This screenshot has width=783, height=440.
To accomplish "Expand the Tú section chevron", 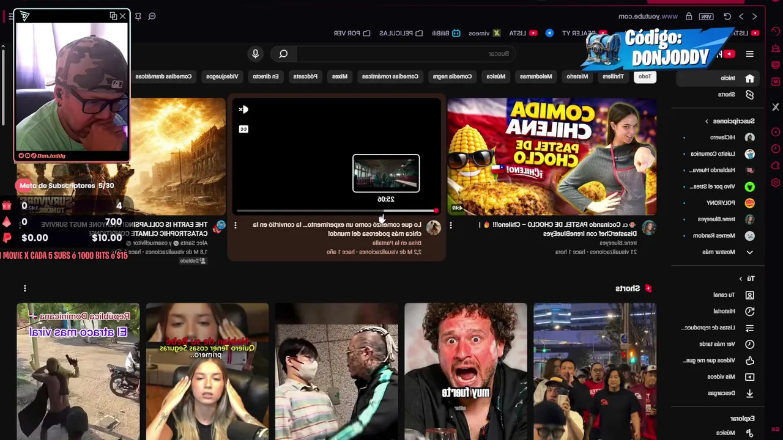I will [x=740, y=279].
